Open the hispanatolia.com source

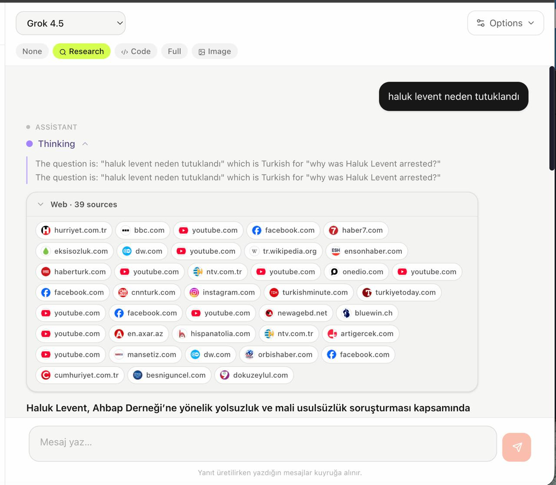pyautogui.click(x=214, y=334)
